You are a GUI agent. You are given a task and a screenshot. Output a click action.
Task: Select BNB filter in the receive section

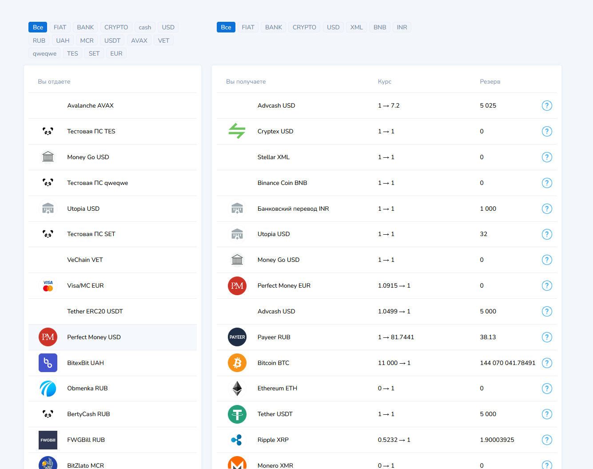point(380,27)
